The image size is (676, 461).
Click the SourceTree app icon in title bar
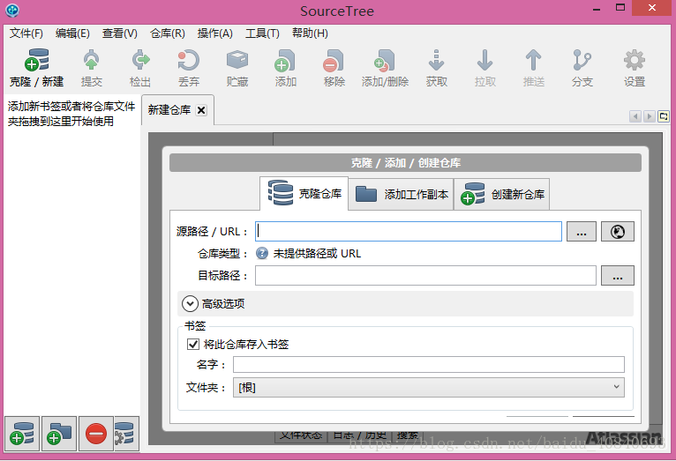pos(12,10)
